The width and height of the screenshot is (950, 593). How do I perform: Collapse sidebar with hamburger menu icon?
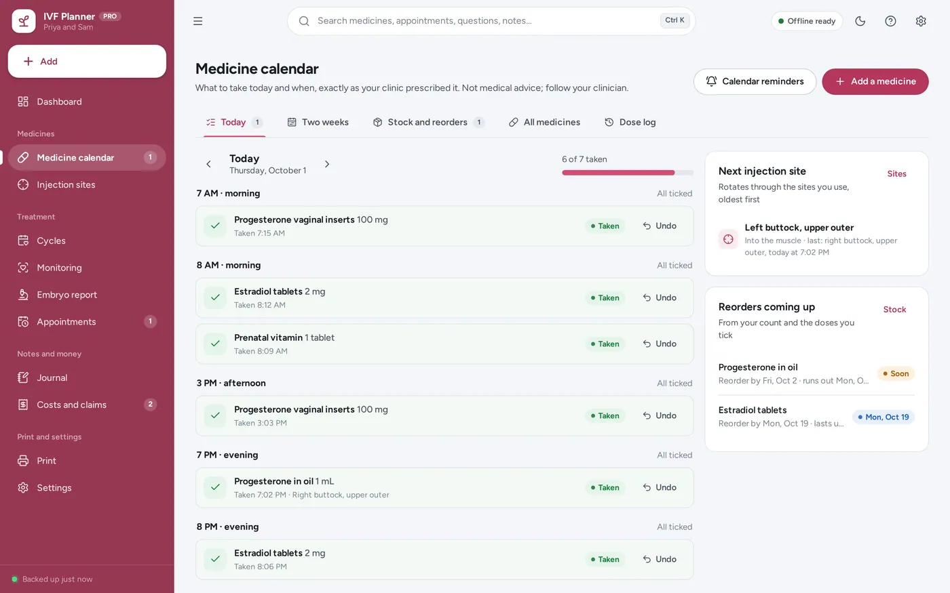click(x=198, y=21)
